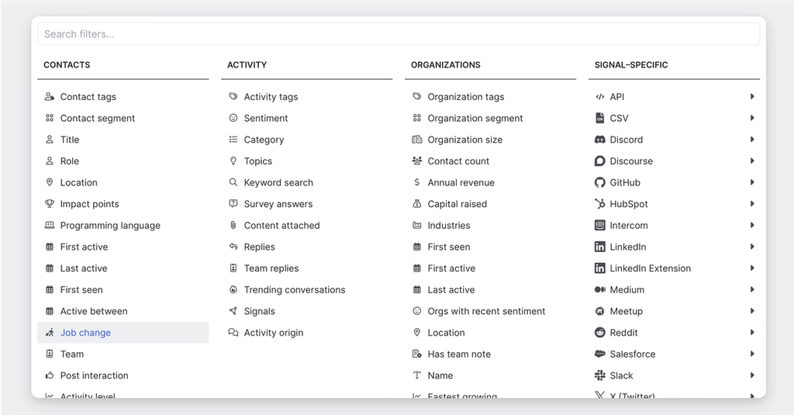
Task: Pick the Programming language filter
Action: (110, 226)
